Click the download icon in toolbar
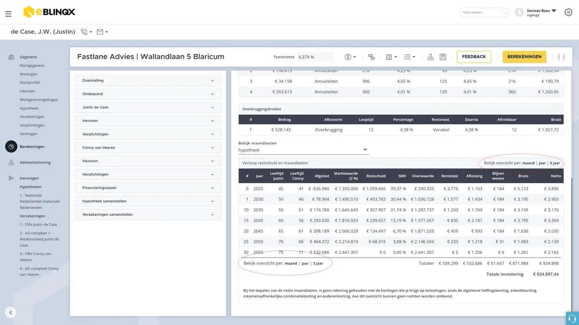This screenshot has width=579, height=325. [x=431, y=57]
